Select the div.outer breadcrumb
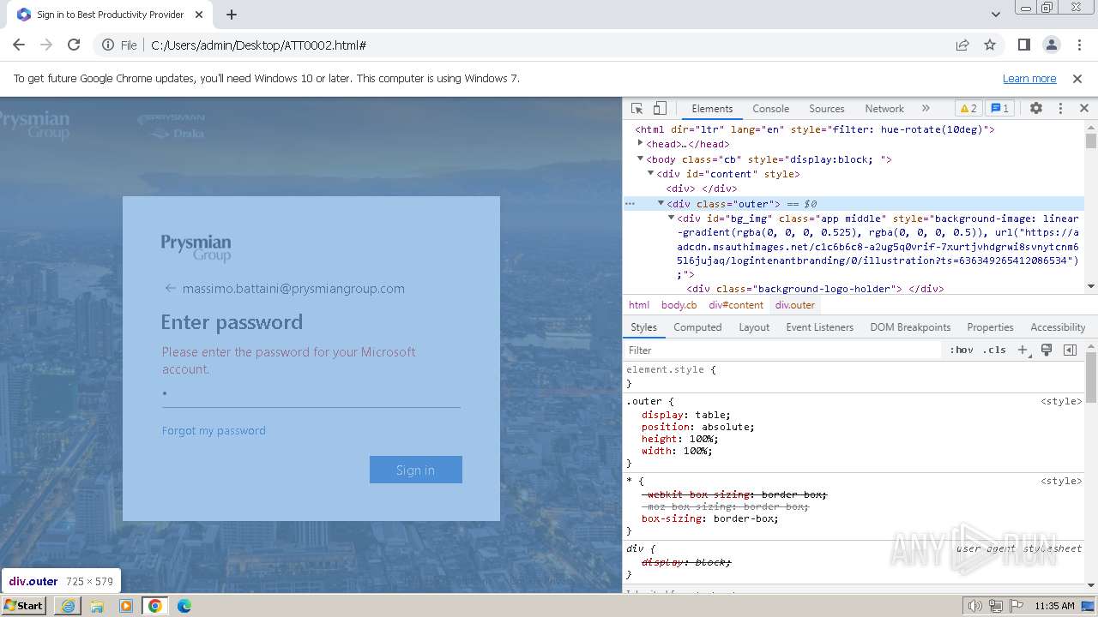Viewport: 1098px width, 617px height. coord(795,305)
